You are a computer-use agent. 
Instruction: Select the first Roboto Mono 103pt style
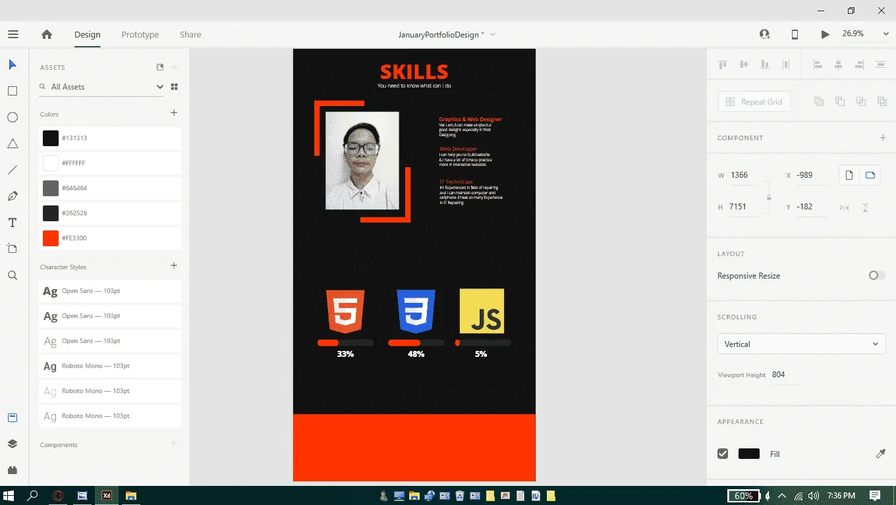tap(110, 366)
